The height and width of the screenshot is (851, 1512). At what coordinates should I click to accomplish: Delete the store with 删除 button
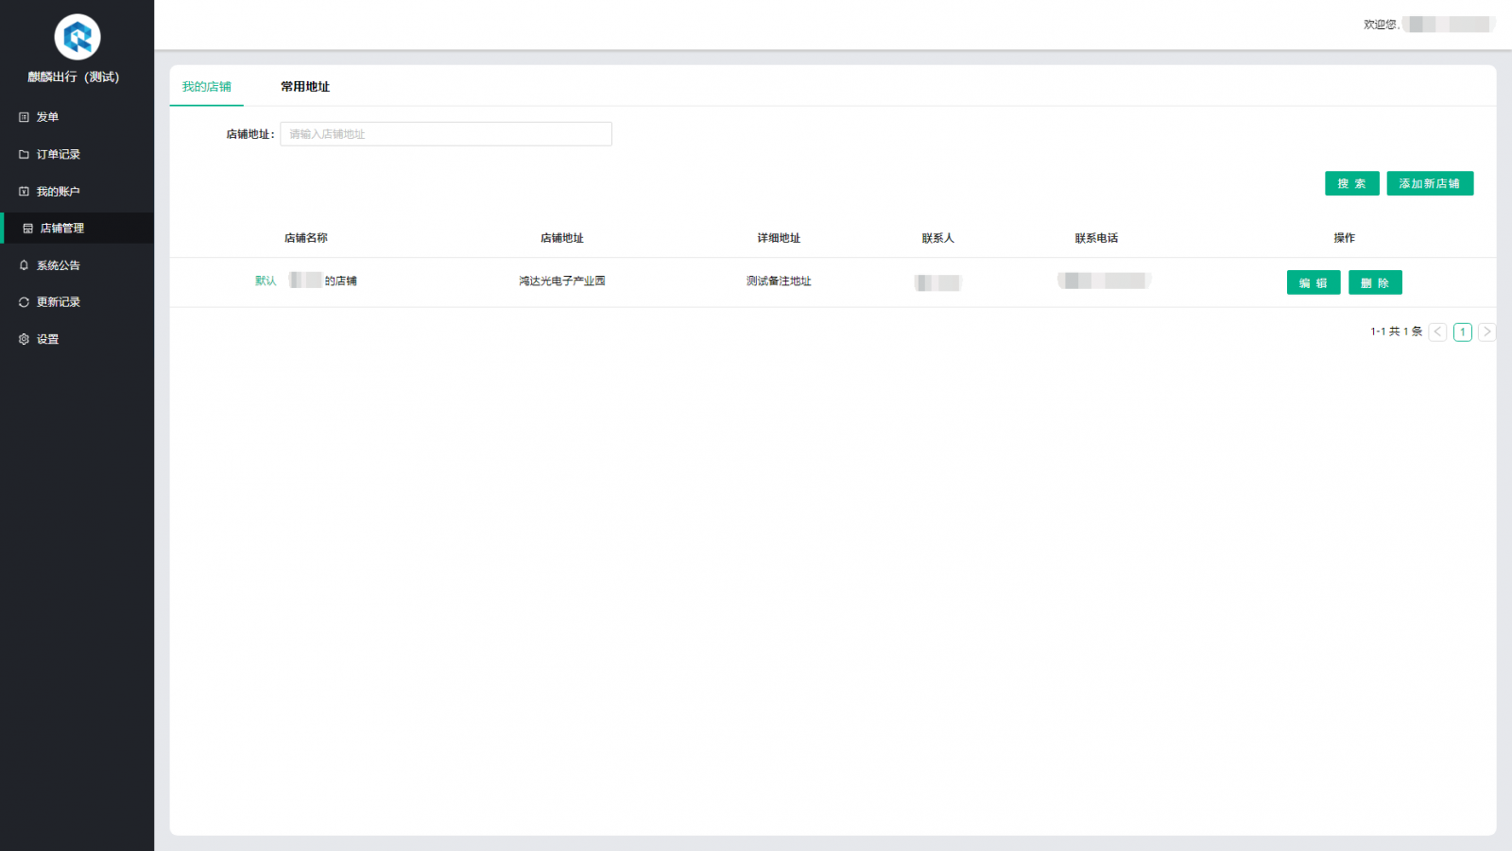point(1374,282)
